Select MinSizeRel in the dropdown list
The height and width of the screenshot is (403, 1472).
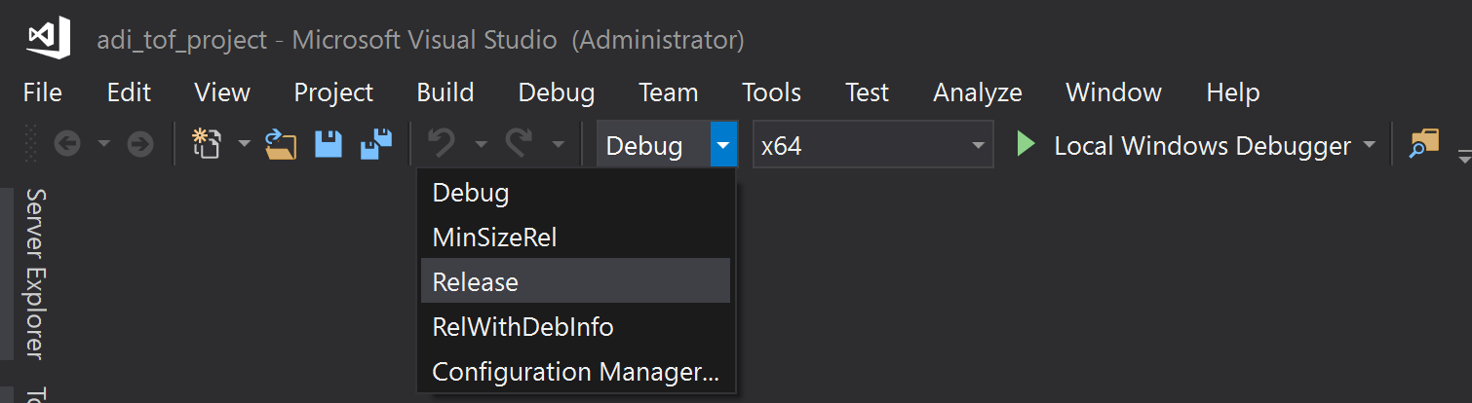(494, 238)
